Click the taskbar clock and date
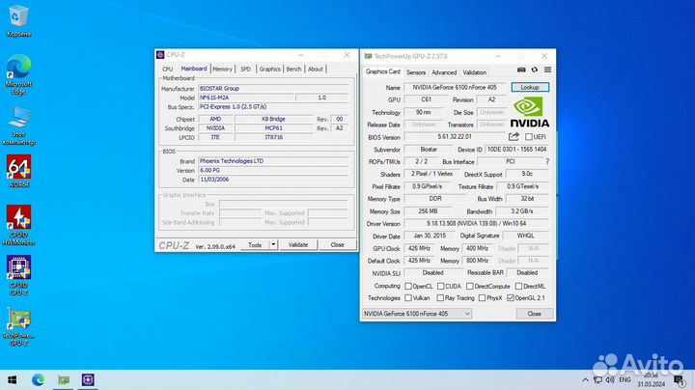The width and height of the screenshot is (695, 390). pos(652,379)
